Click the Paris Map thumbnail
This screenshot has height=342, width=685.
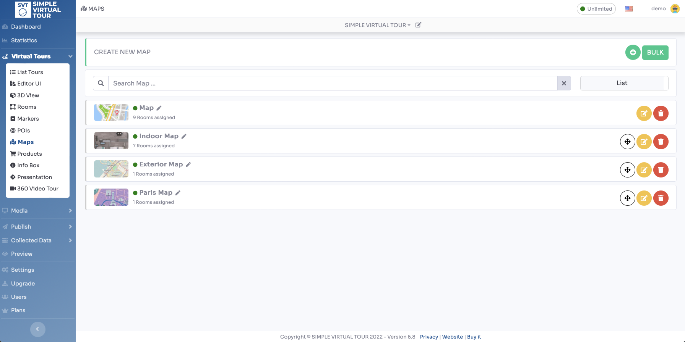(x=111, y=197)
